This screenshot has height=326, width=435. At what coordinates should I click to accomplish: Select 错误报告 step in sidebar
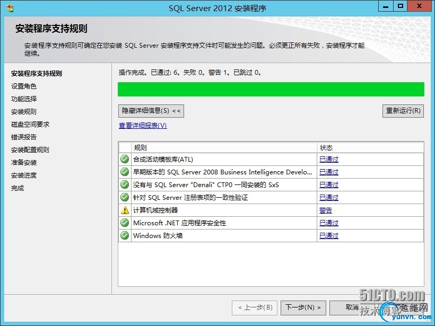click(x=24, y=137)
